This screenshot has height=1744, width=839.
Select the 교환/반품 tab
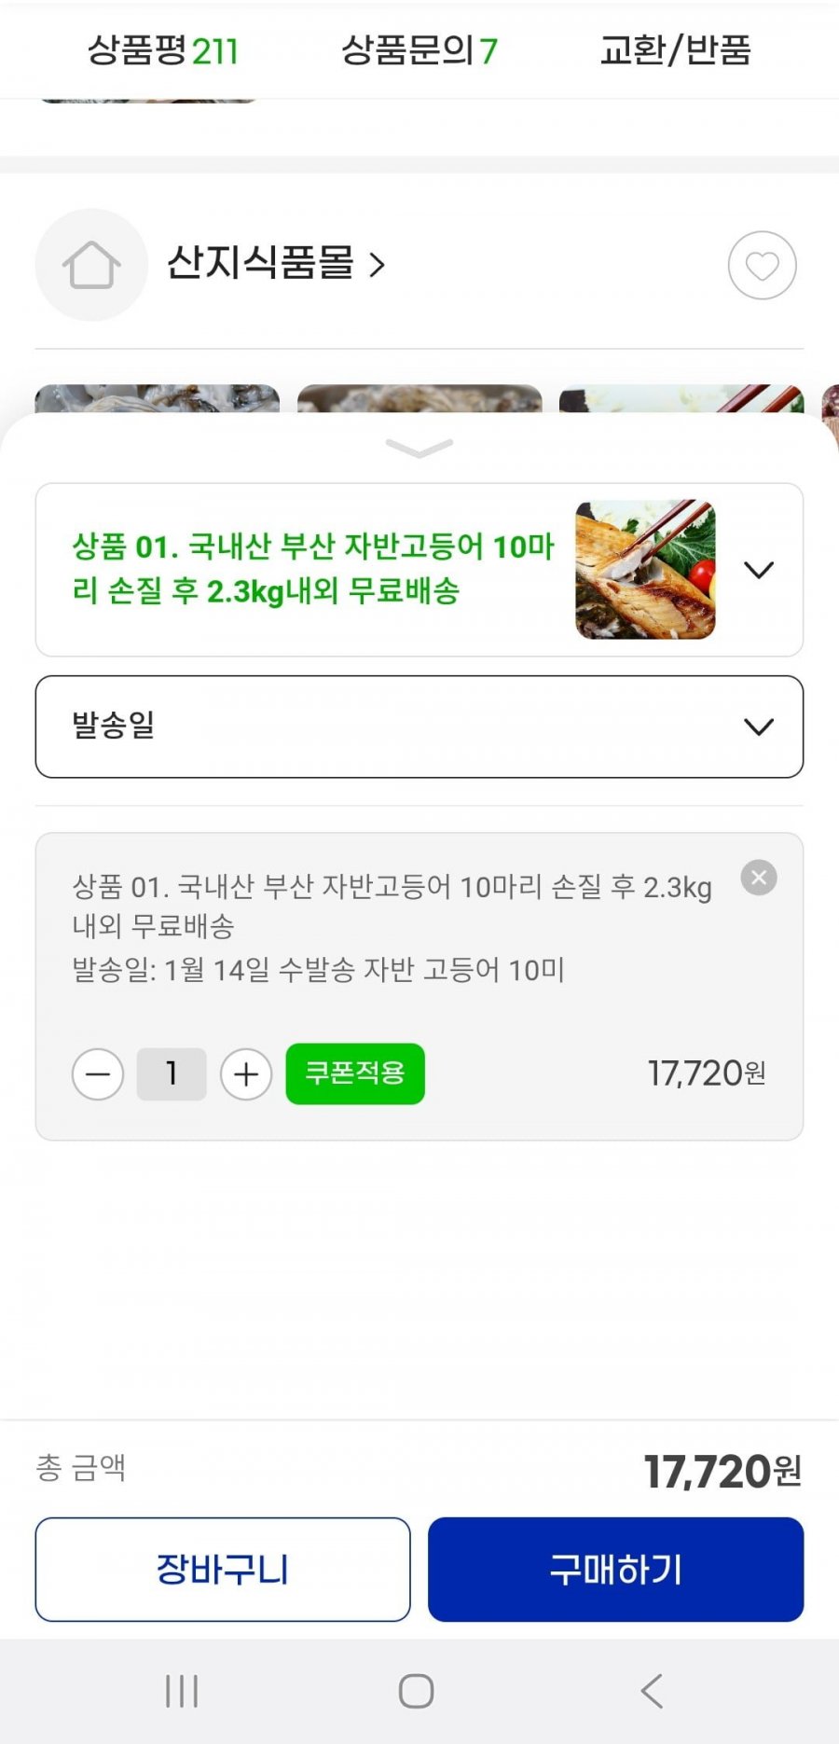[x=675, y=50]
